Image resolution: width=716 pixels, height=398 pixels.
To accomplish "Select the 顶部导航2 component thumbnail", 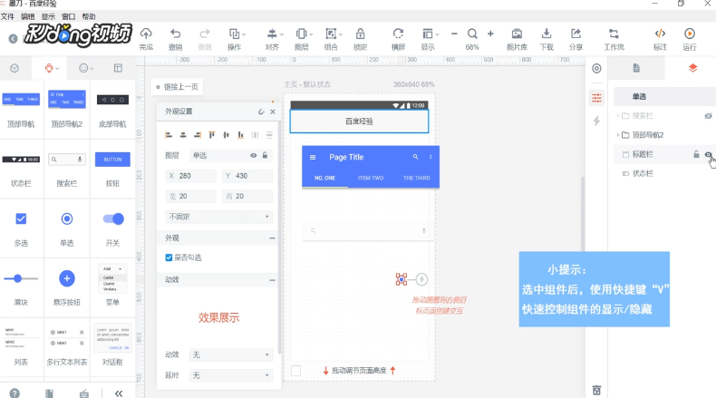I will click(67, 99).
